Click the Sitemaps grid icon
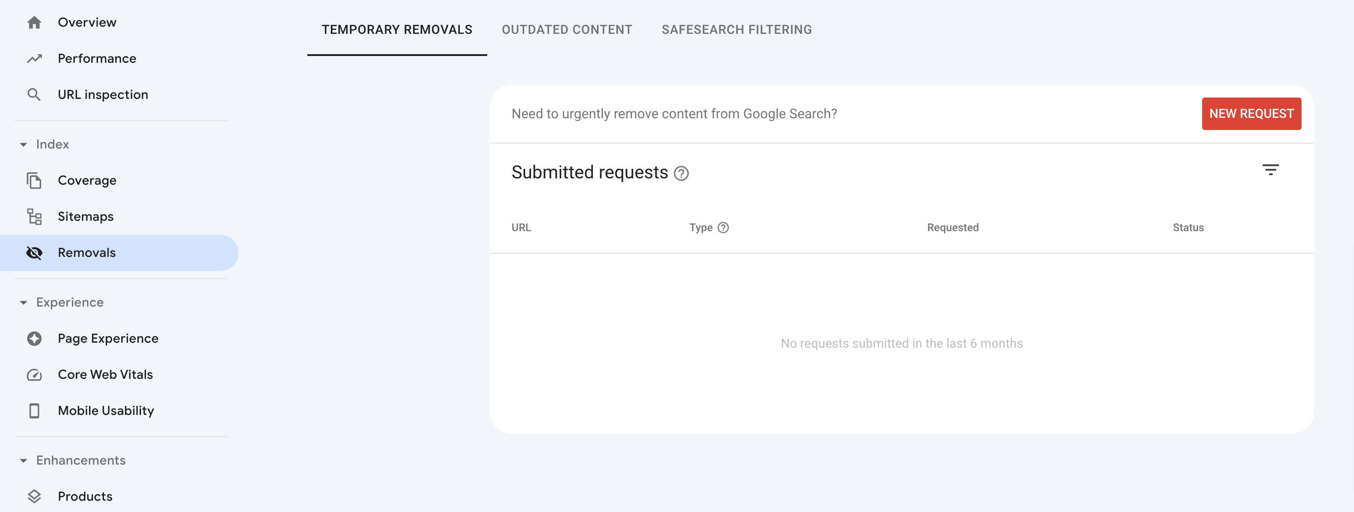Screen dimensions: 1354x512 [x=34, y=216]
